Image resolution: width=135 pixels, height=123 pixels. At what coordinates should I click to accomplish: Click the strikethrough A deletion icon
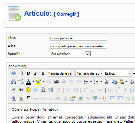[x=58, y=98]
